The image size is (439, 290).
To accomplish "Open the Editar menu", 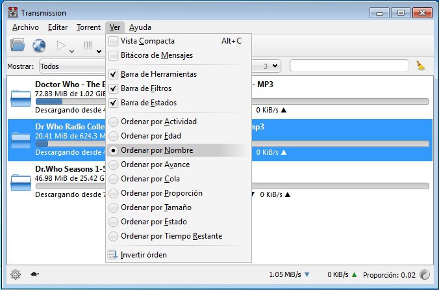I will 58,27.
